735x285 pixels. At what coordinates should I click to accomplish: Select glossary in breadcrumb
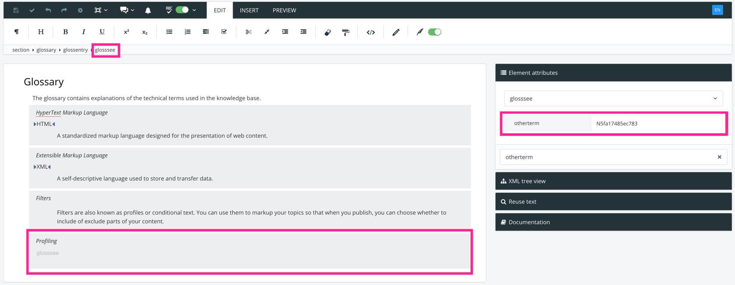pos(46,50)
